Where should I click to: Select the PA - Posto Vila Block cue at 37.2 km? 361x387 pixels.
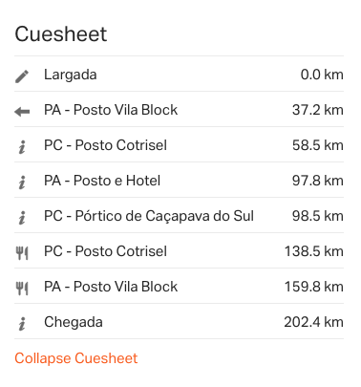click(179, 109)
